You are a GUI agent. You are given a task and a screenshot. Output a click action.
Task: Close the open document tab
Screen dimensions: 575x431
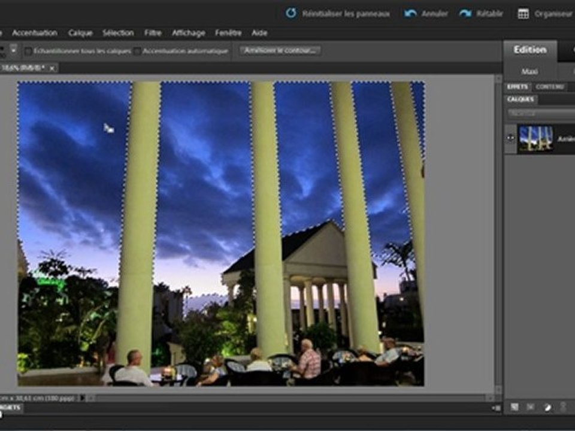coord(52,68)
